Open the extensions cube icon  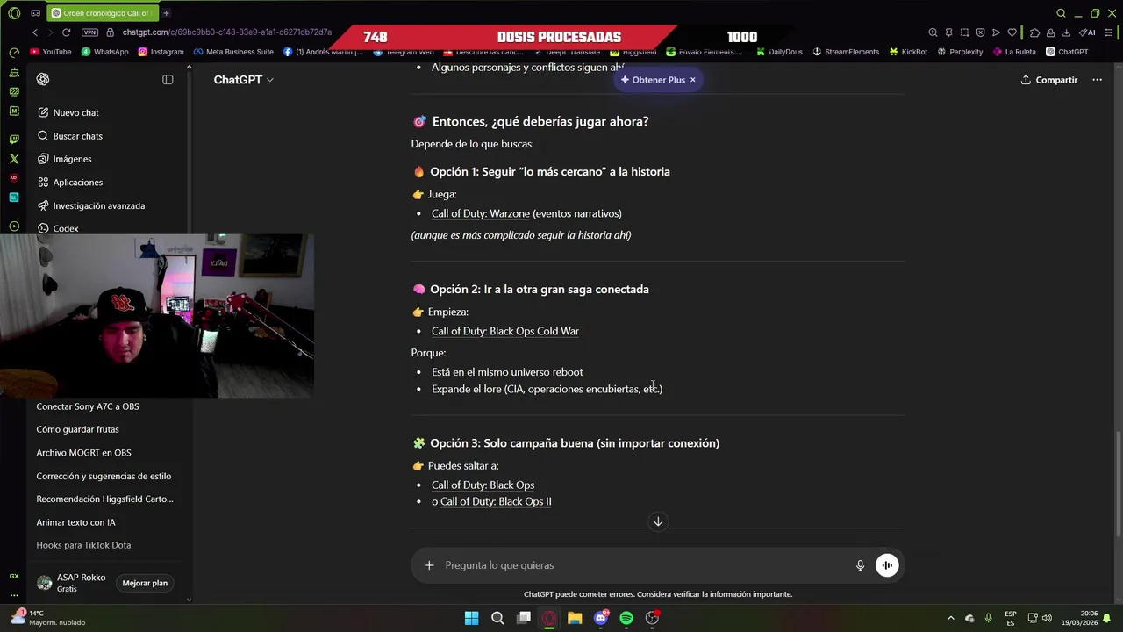click(1034, 32)
